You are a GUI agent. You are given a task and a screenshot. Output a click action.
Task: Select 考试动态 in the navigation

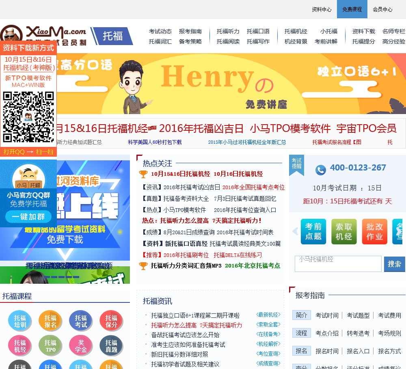160,31
